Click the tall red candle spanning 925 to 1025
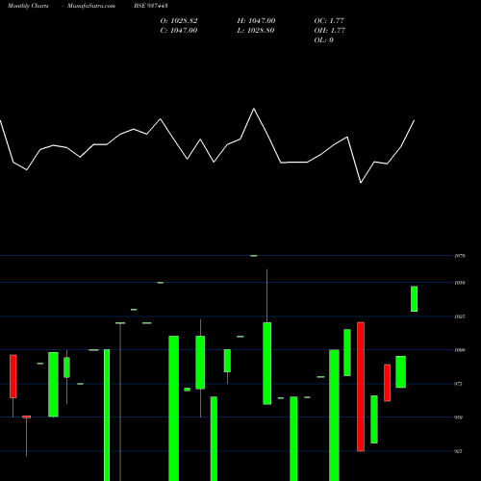481x481 pixels. click(361, 387)
